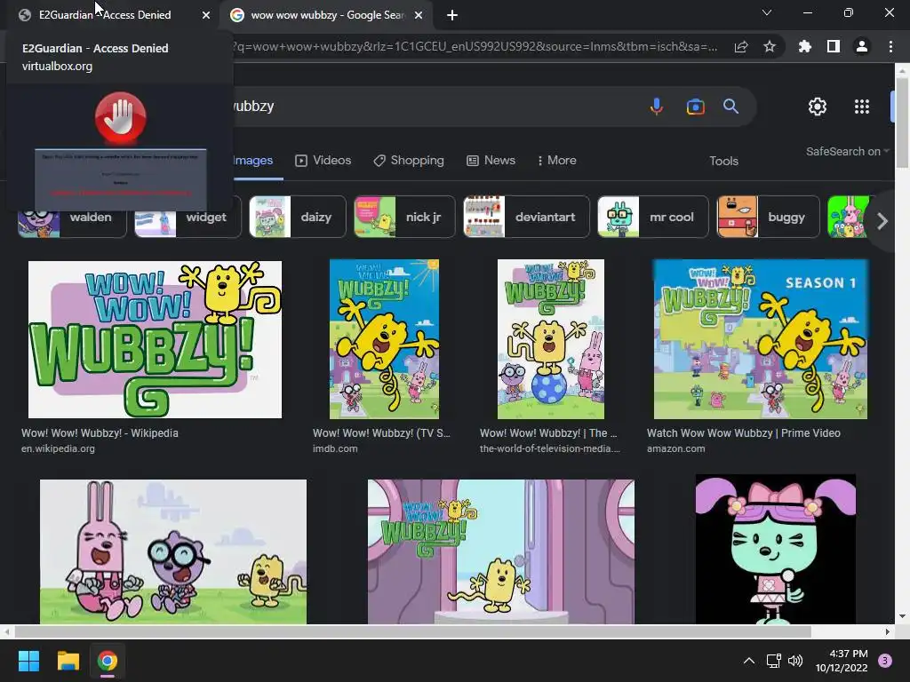This screenshot has height=682, width=910.
Task: Open File Explorer from the taskbar
Action: pos(68,661)
